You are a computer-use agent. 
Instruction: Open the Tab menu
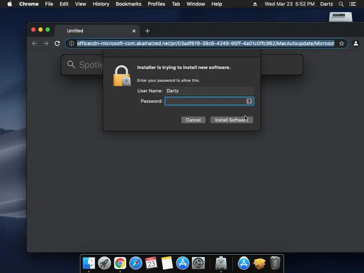tap(176, 4)
